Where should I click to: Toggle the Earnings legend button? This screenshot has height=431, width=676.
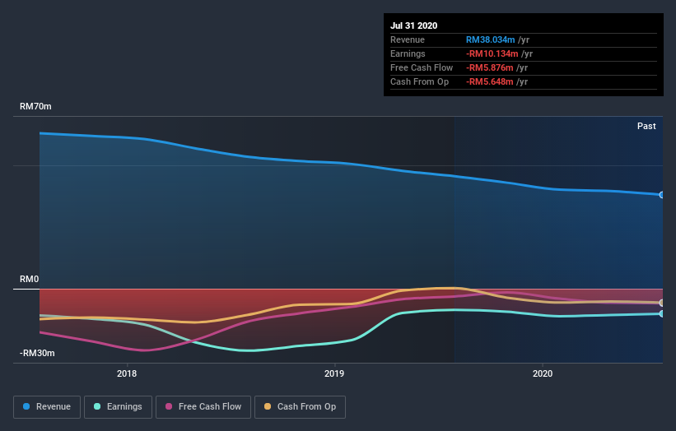(x=118, y=407)
